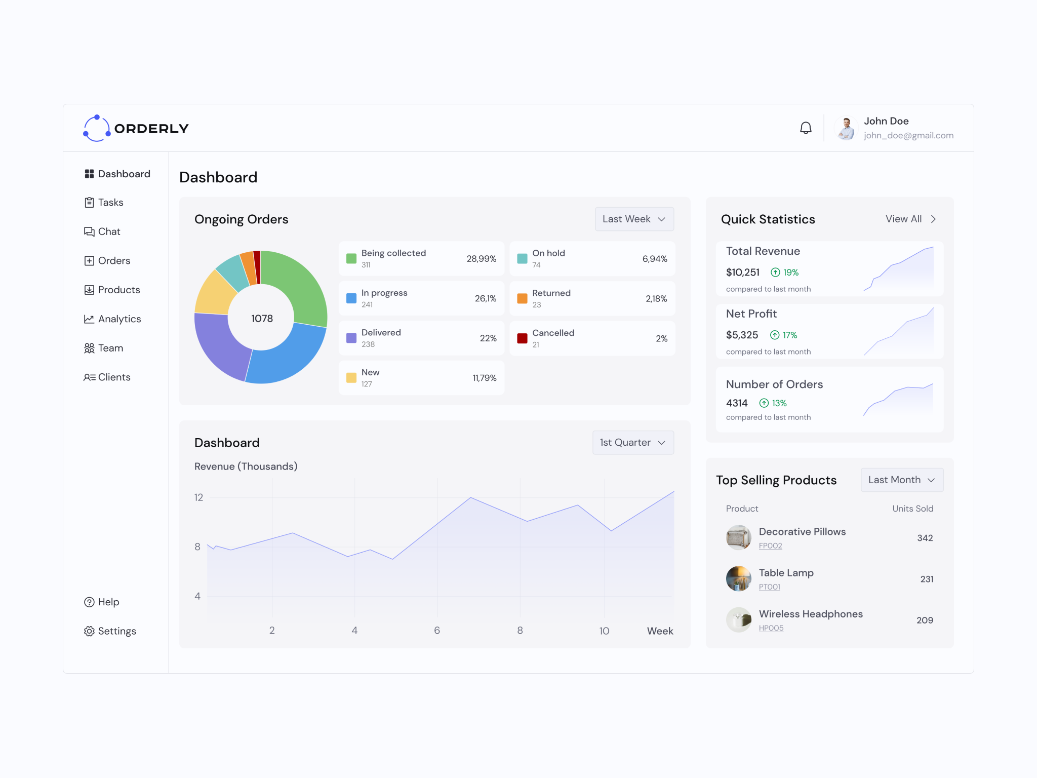Click john_doe@gmail.com email text
This screenshot has width=1037, height=778.
click(908, 135)
